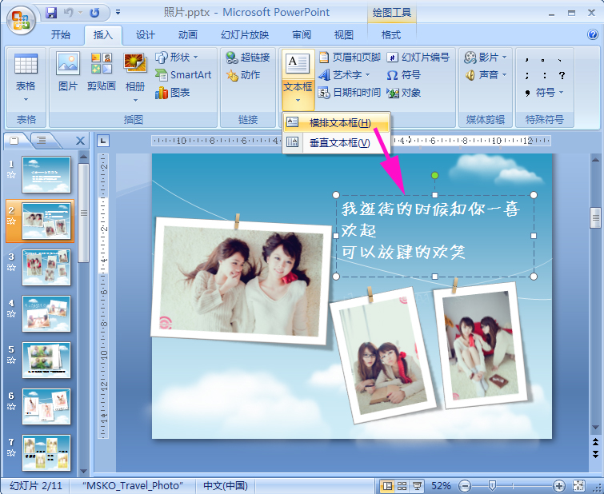The height and width of the screenshot is (494, 604).
Task: Select slide 5 thumbnail
Action: [x=46, y=360]
